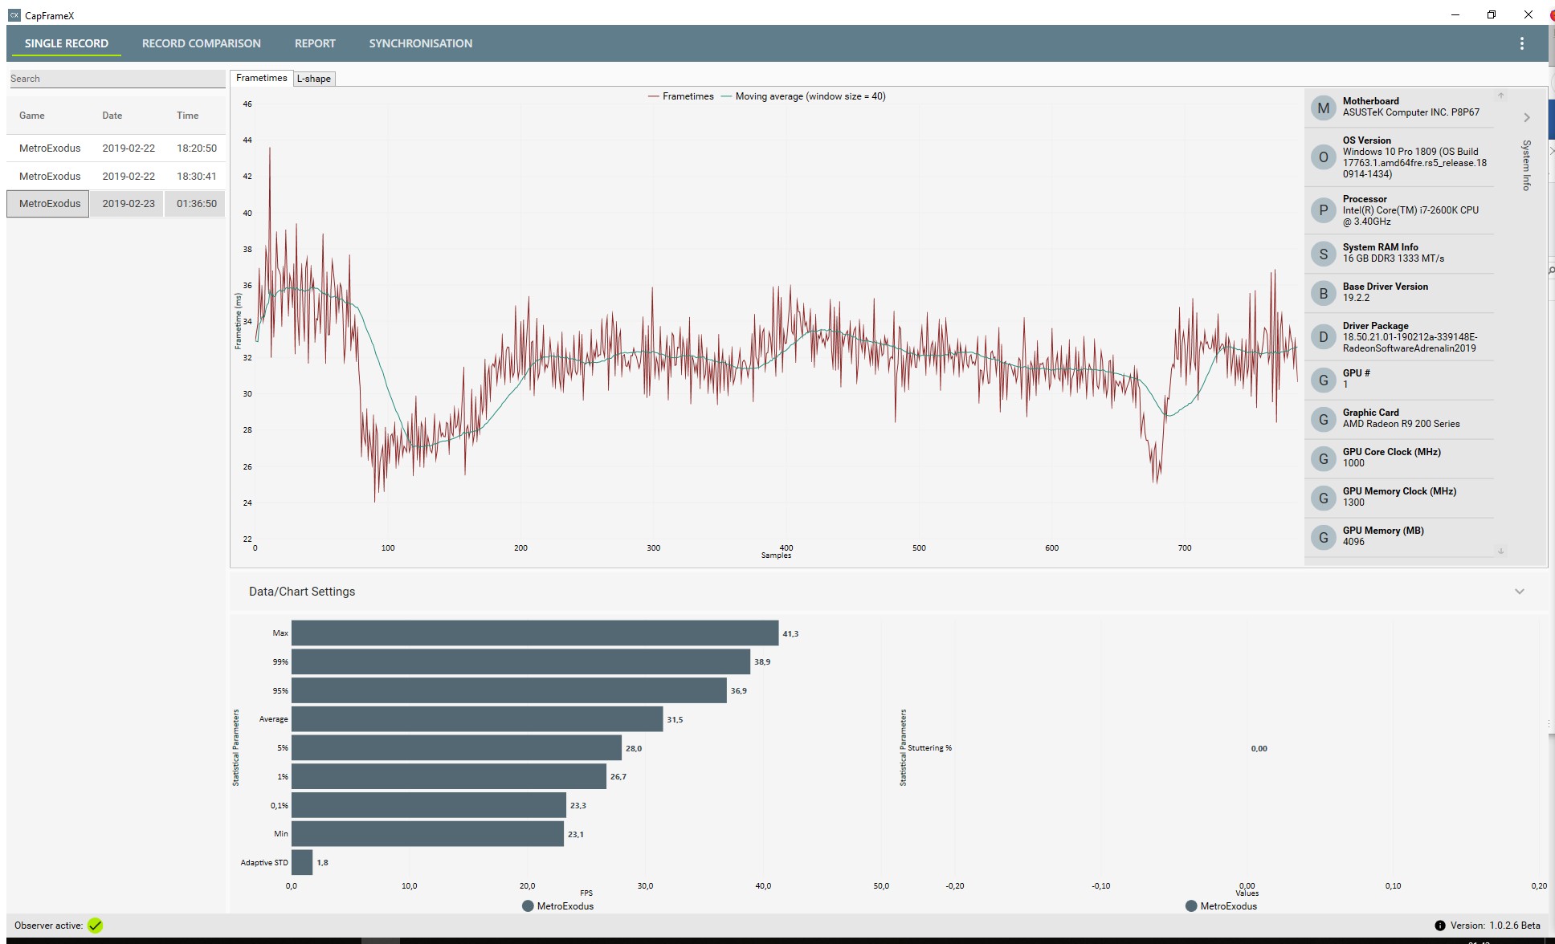
Task: Click the Motherboard info circle icon
Action: click(x=1323, y=108)
